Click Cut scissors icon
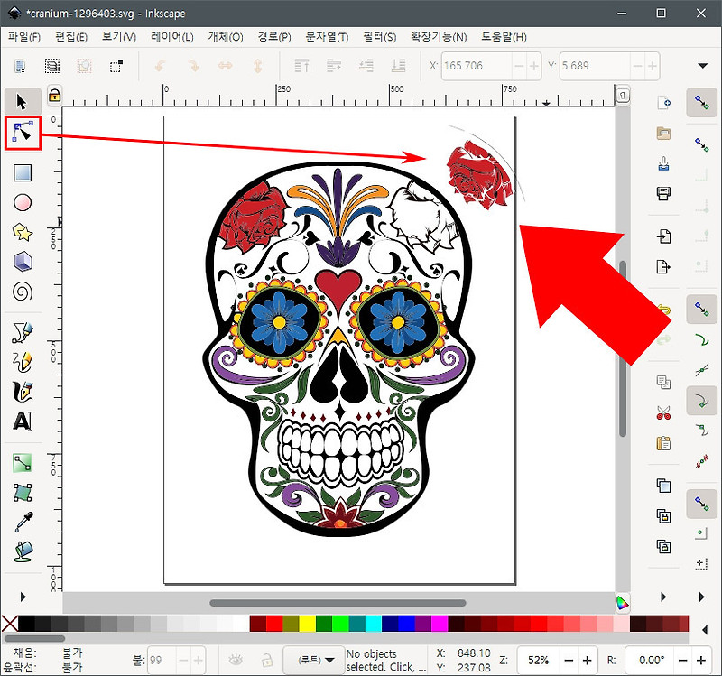This screenshot has width=722, height=676. pyautogui.click(x=663, y=412)
